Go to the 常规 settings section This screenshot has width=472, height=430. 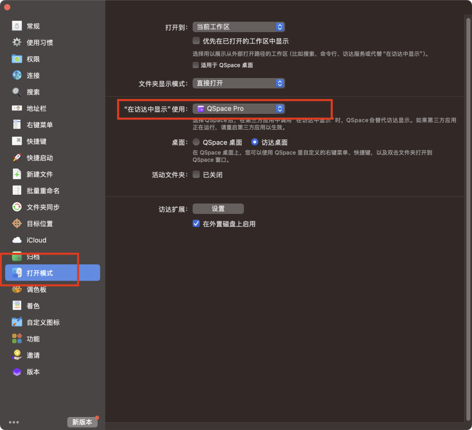33,26
